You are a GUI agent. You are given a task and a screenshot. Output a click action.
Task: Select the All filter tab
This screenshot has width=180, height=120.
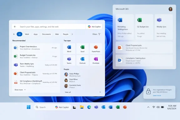pos(19,34)
